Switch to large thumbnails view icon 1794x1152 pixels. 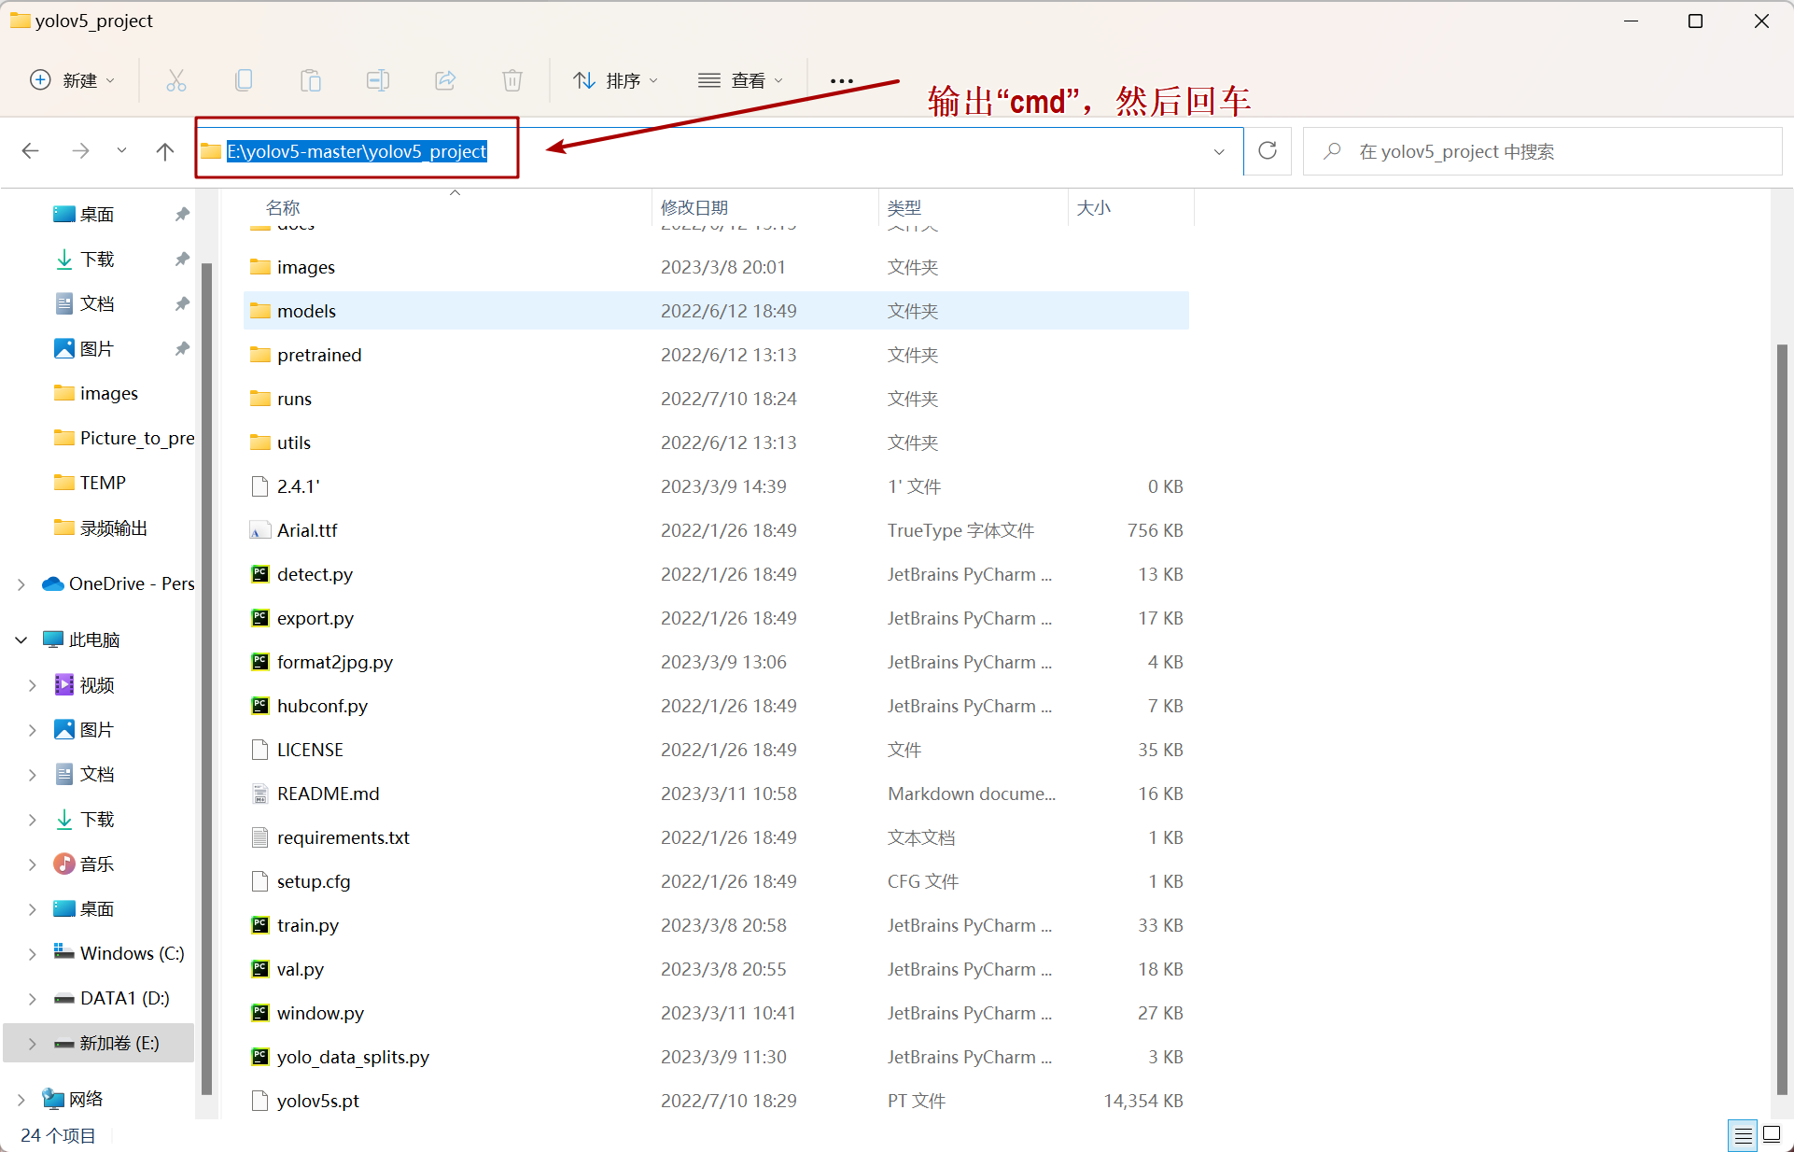1772,1135
